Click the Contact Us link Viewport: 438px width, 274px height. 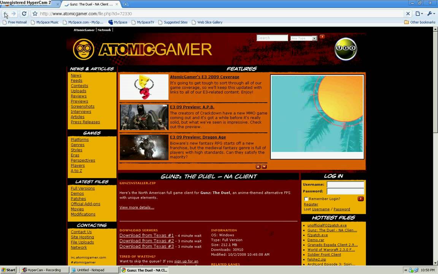click(x=81, y=232)
